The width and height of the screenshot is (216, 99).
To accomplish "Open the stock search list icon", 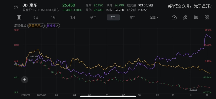I will (x=16, y=7).
